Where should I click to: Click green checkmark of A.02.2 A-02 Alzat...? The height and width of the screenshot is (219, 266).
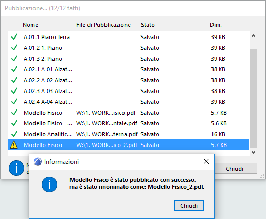14,80
